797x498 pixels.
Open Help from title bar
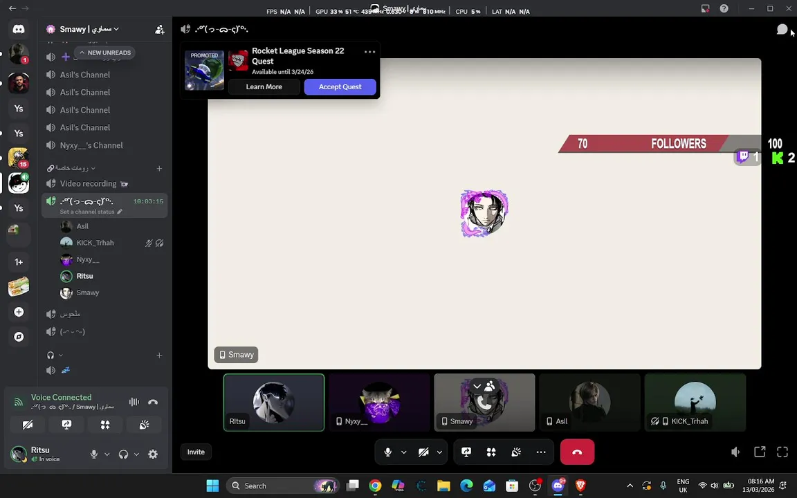point(724,8)
